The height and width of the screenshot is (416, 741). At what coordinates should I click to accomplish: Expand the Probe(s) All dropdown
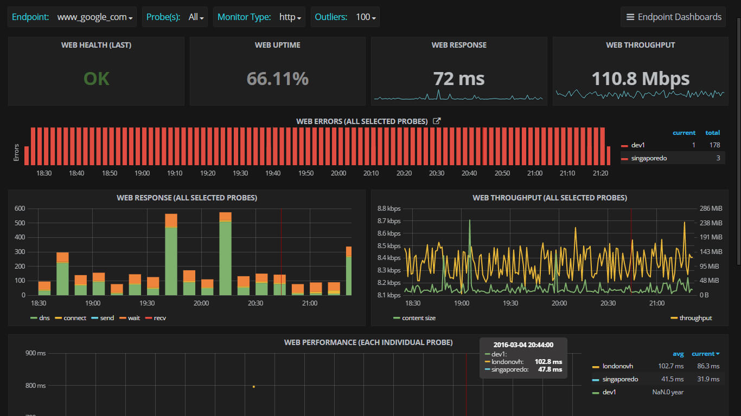tap(196, 17)
